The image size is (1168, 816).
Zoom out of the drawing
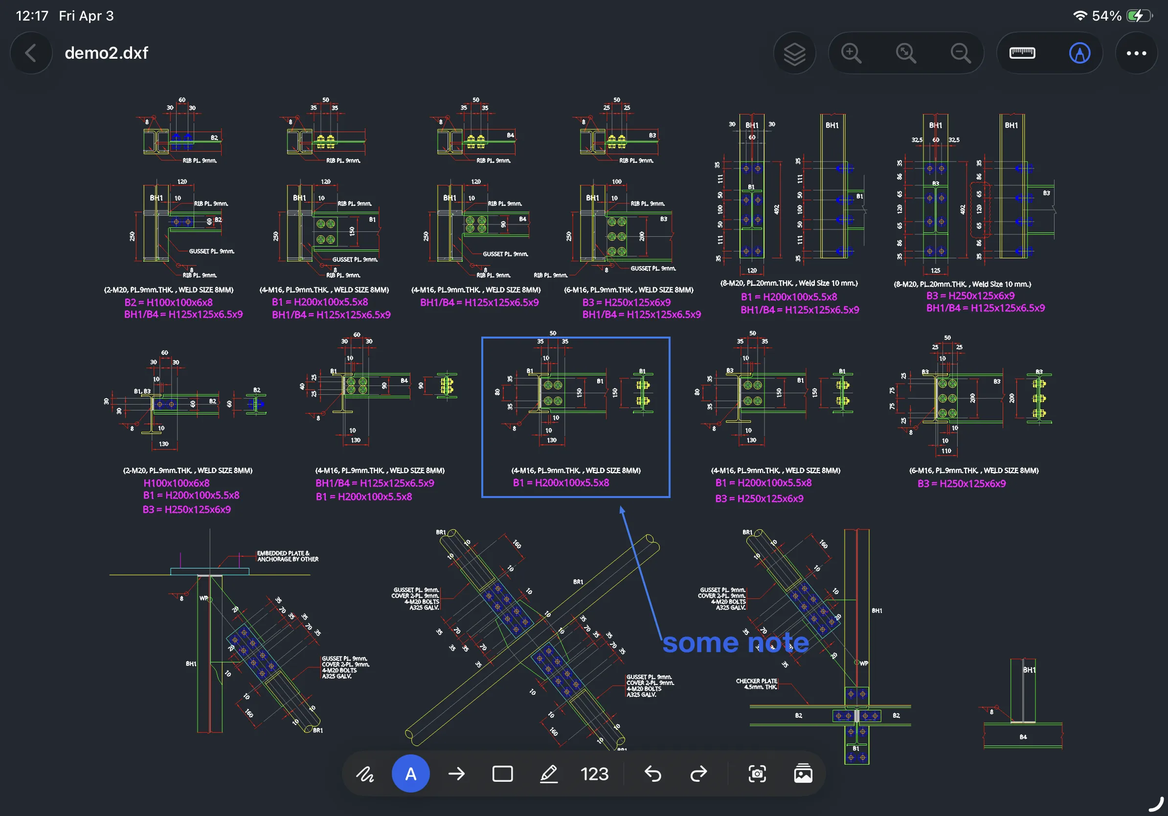point(961,53)
